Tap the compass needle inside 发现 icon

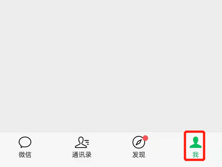pos(139,142)
